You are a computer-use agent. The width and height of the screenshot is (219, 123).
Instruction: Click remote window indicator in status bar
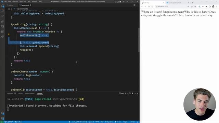click(2, 122)
